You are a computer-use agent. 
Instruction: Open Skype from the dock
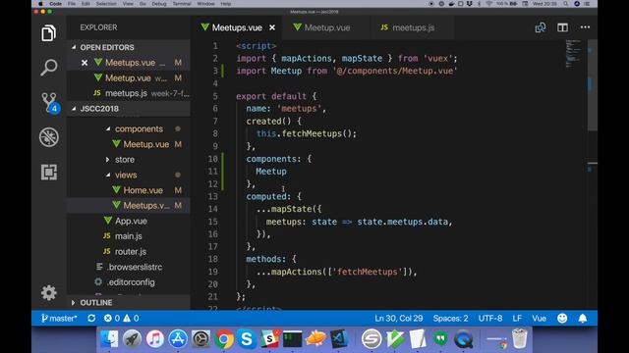[247, 339]
